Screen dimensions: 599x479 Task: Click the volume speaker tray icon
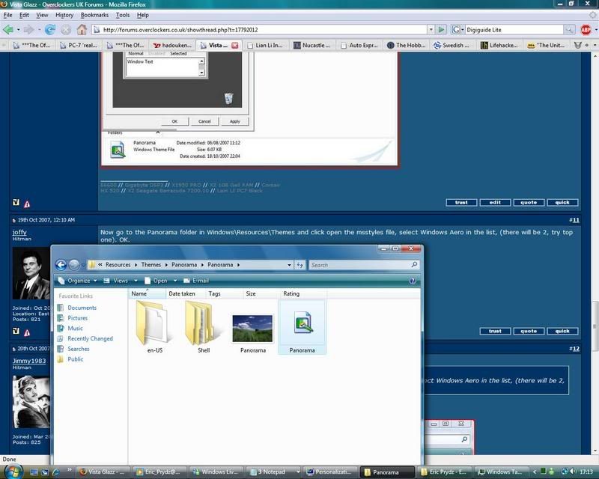coord(573,472)
